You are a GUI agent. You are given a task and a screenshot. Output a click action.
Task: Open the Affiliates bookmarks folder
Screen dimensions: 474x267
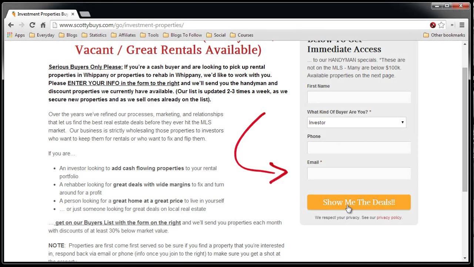click(123, 35)
